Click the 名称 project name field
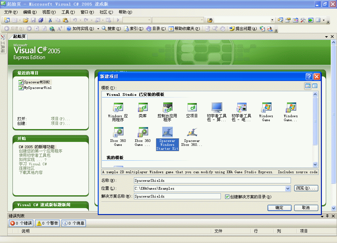Image resolution: width=337 pixels, height=243 pixels. [x=212, y=181]
